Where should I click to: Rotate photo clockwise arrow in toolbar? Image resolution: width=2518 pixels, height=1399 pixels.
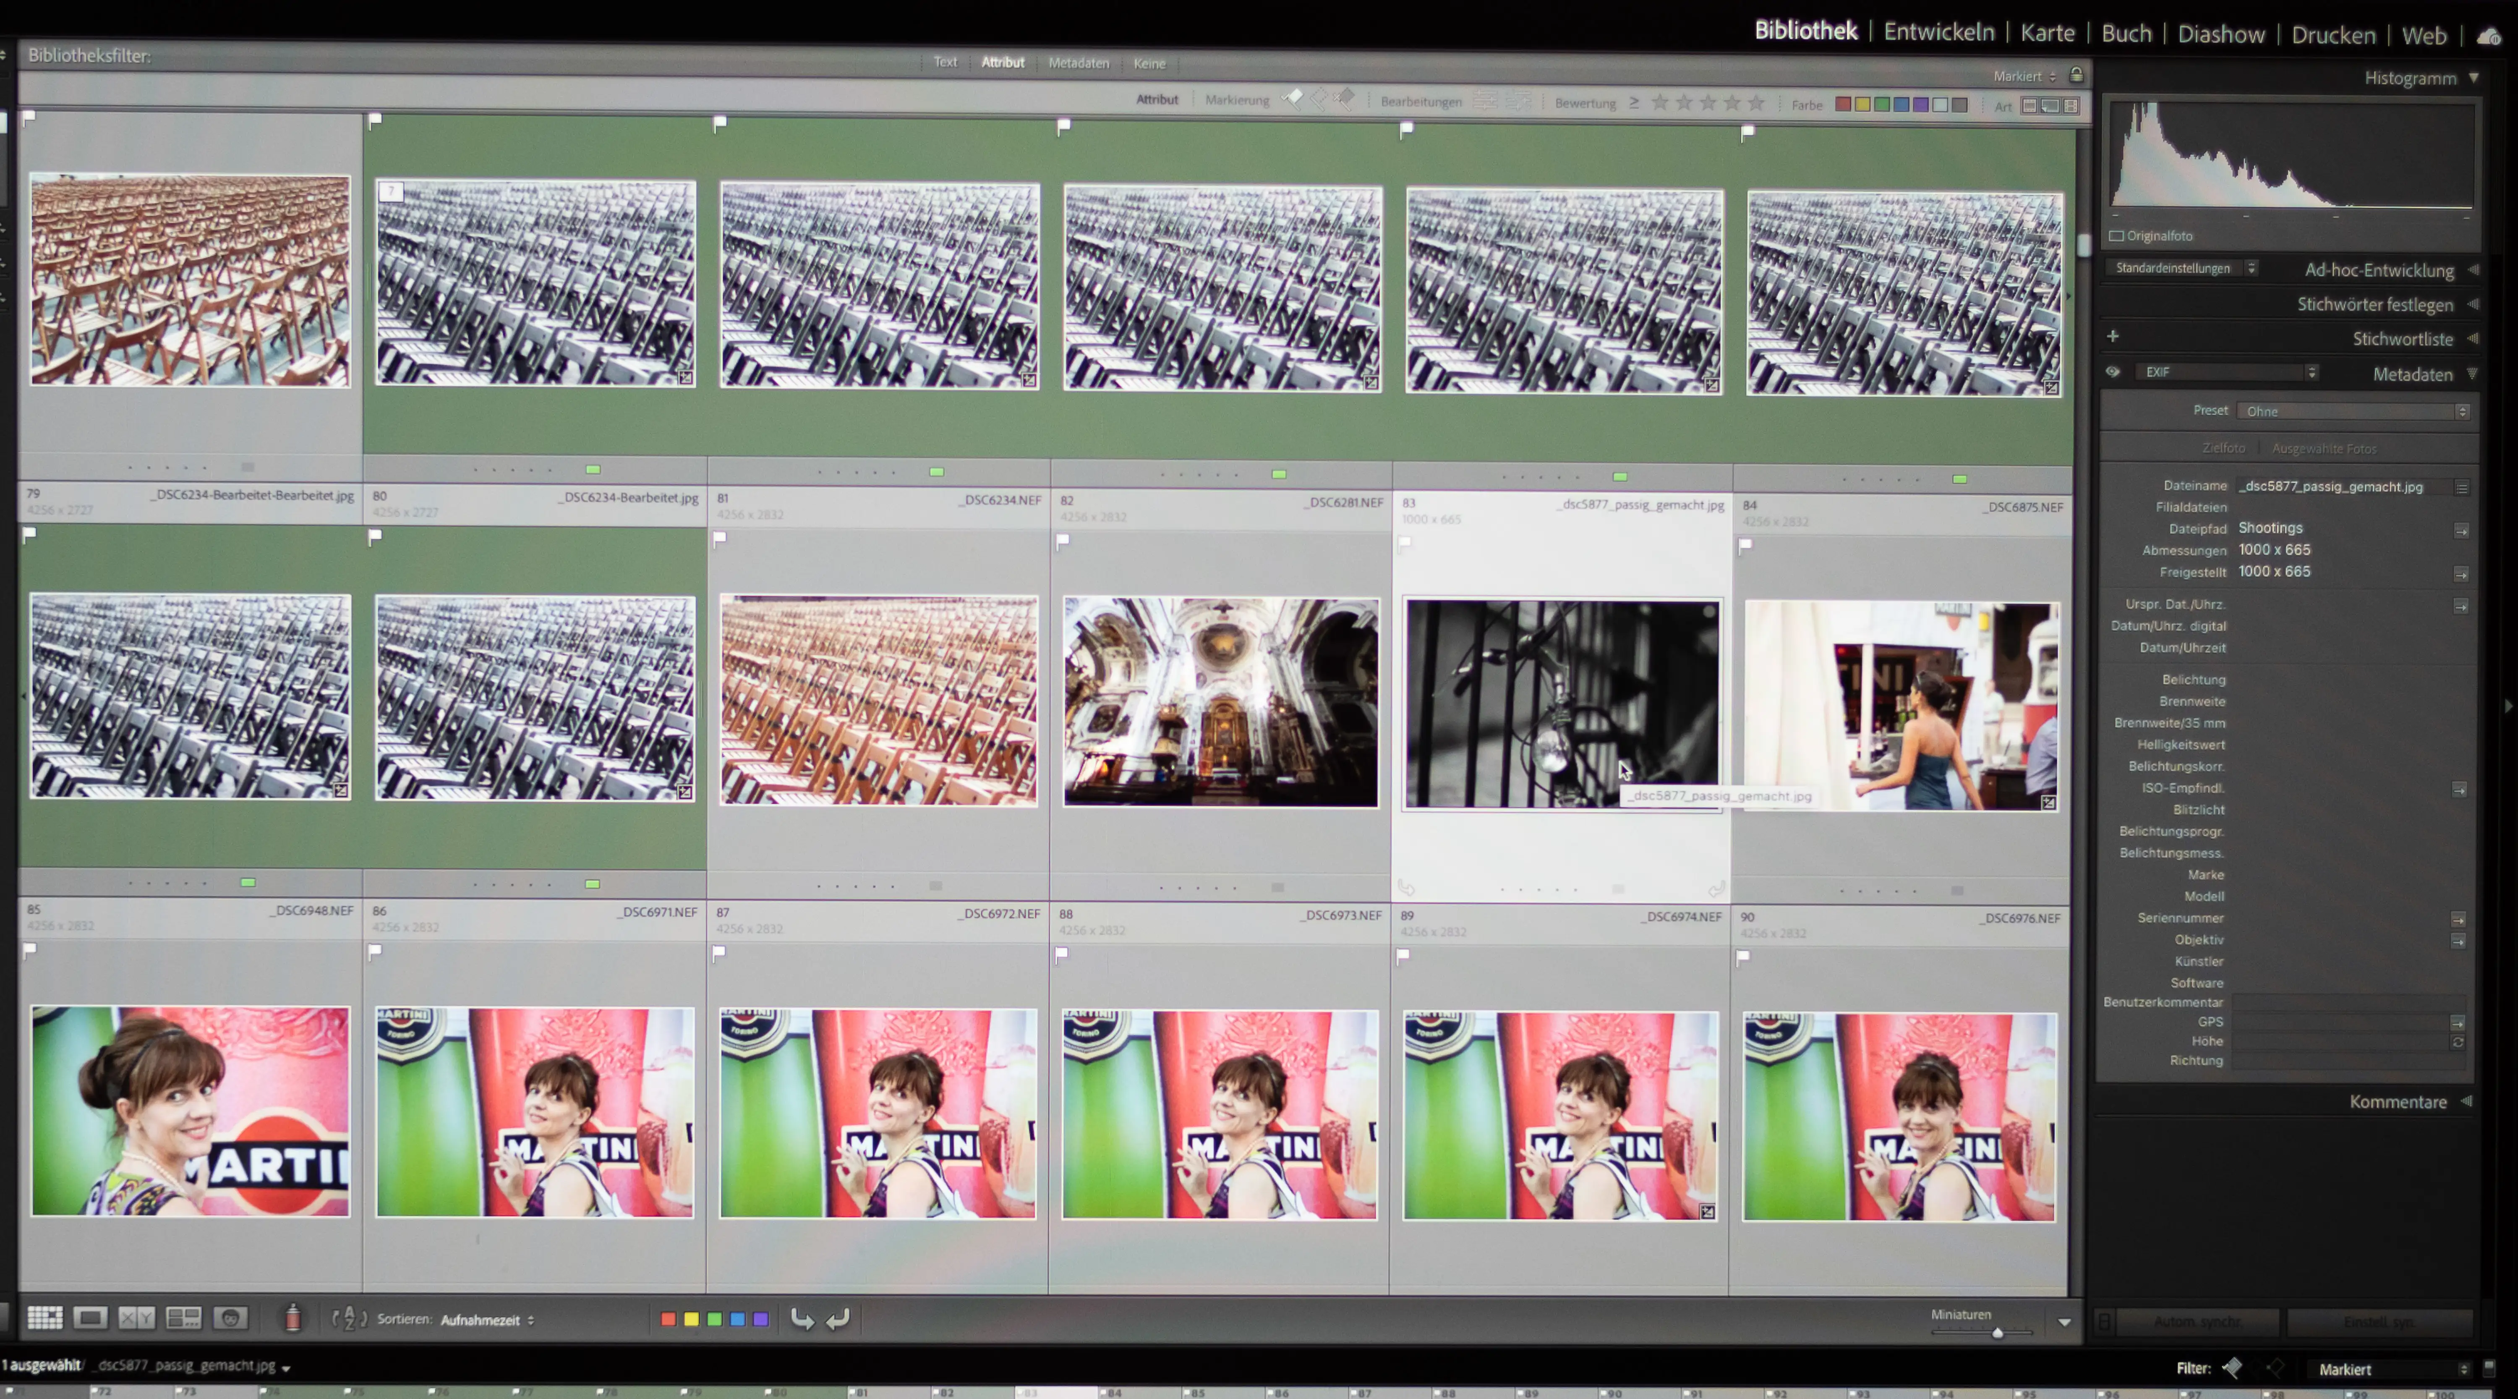point(838,1319)
